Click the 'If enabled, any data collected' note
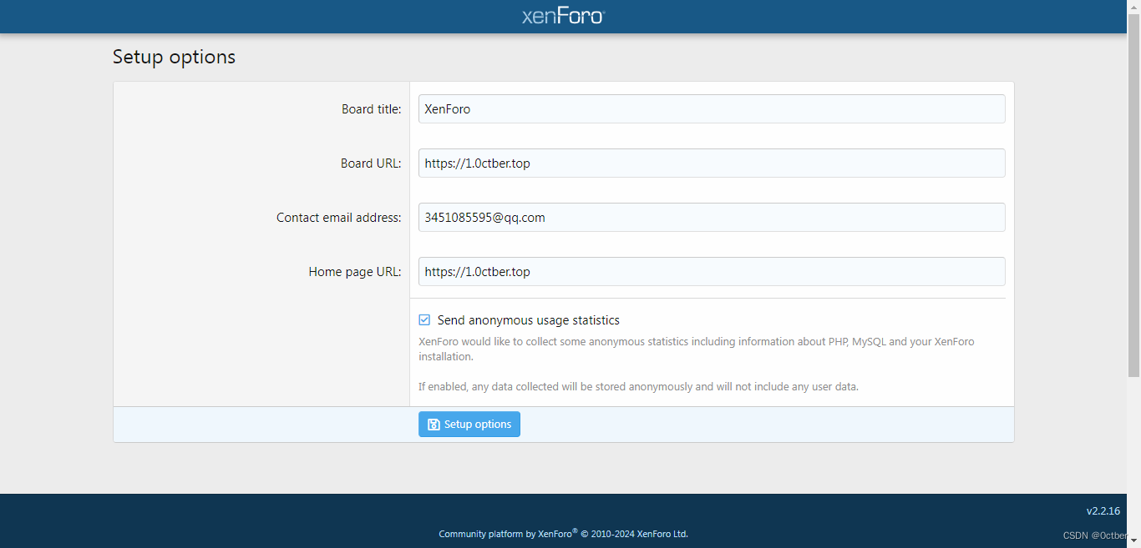The width and height of the screenshot is (1141, 548). pyautogui.click(x=638, y=386)
